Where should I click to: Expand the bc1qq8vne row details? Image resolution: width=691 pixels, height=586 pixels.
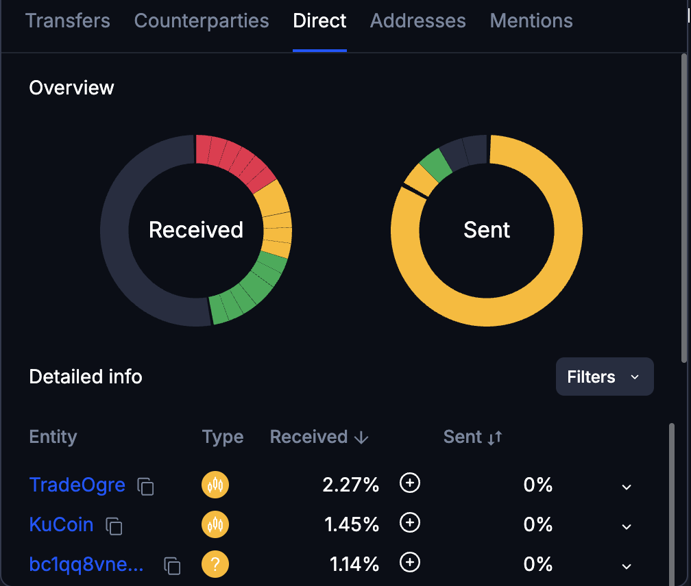pos(626,566)
